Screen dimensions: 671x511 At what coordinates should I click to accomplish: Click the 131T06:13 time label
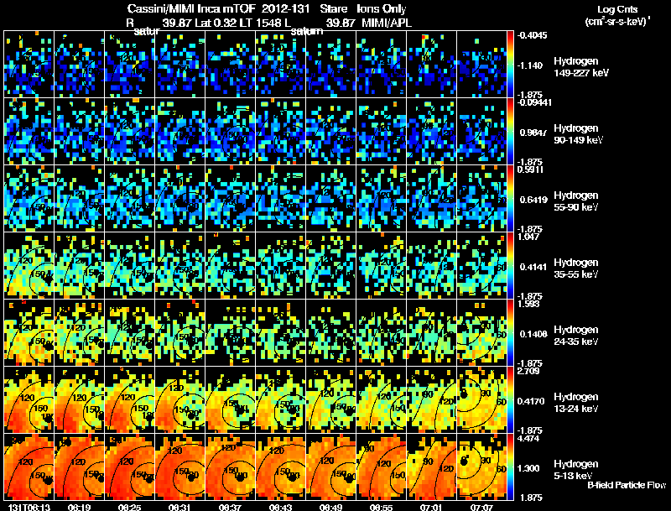(x=29, y=507)
